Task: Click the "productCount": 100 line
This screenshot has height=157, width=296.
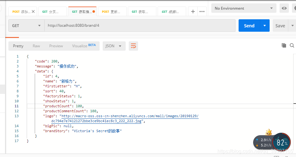Action: [63, 106]
